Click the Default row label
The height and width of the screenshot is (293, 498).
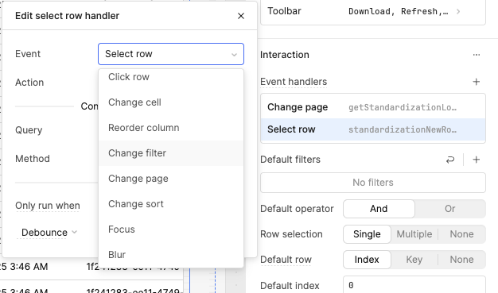click(x=286, y=260)
